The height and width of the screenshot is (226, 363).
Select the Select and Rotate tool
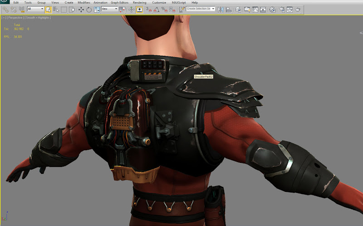click(89, 10)
